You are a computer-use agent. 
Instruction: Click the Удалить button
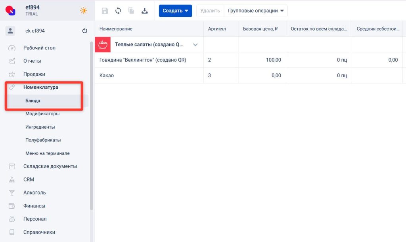210,11
